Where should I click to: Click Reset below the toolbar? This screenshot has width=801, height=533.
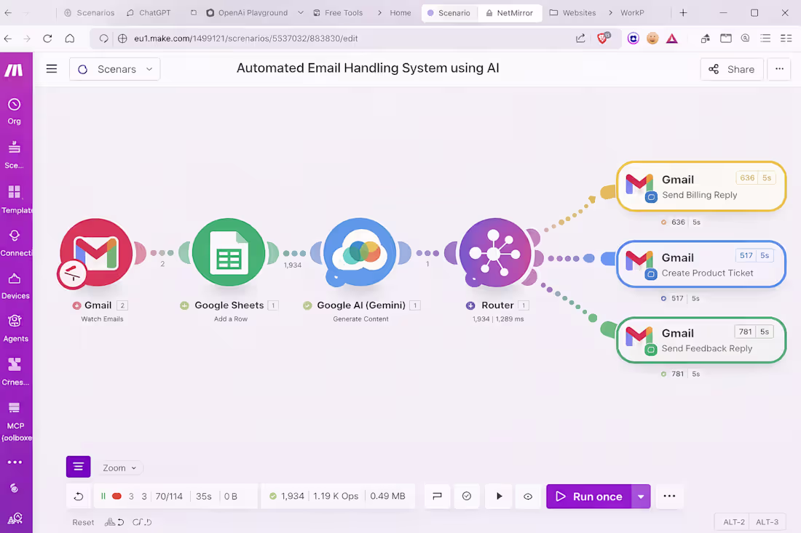[x=83, y=522]
